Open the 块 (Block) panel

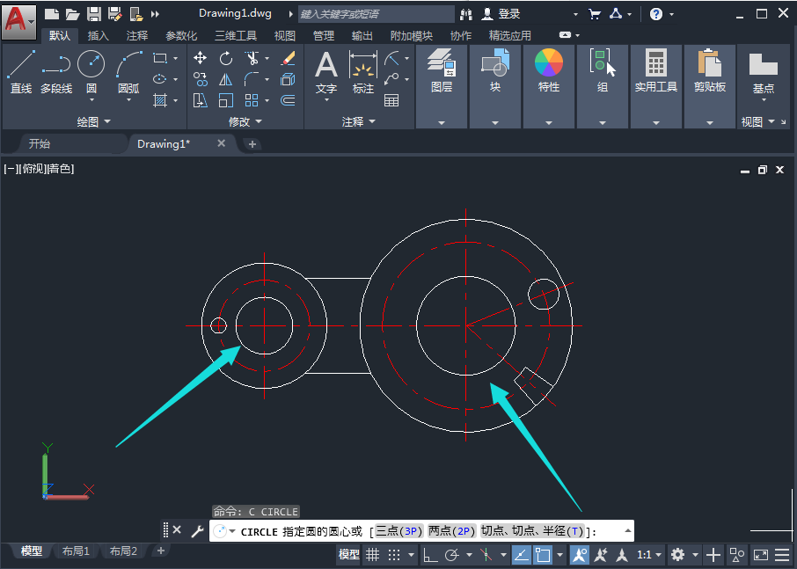point(495,71)
